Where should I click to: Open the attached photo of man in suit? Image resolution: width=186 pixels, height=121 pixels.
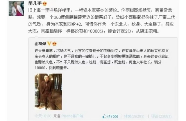point(48,91)
